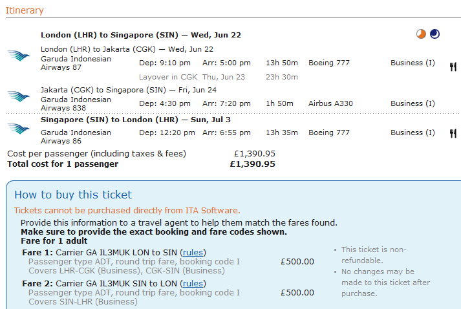
Task: Click the Garuda logo beside flight 86
Action: click(x=19, y=129)
